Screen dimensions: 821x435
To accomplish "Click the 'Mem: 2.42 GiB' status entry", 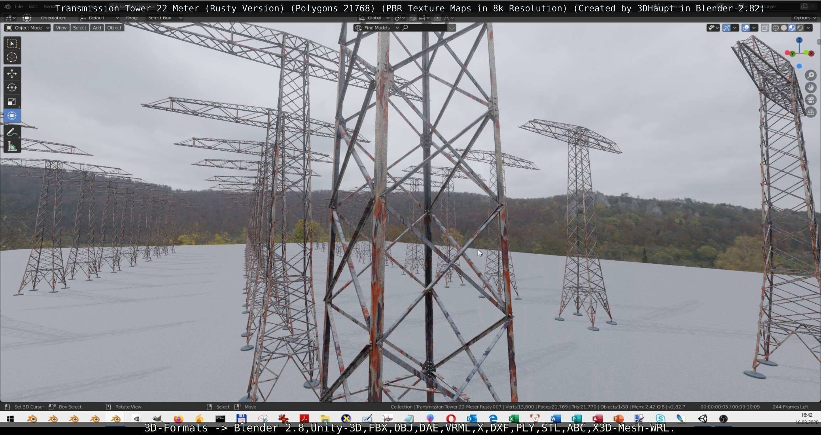I will [648, 407].
